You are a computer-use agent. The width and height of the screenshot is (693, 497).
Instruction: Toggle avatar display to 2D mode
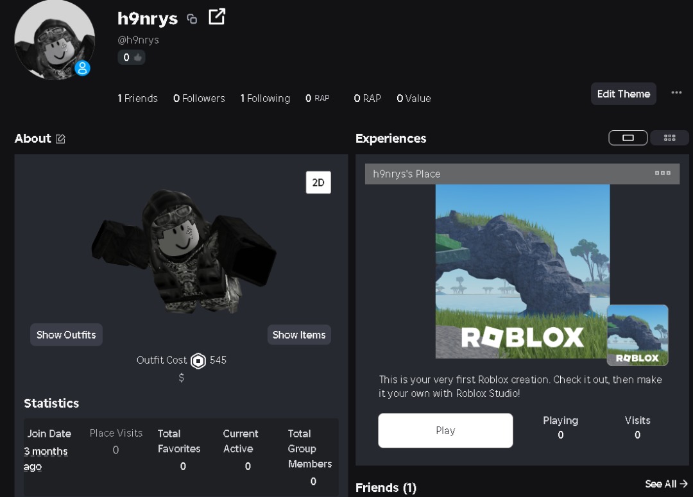click(x=318, y=182)
